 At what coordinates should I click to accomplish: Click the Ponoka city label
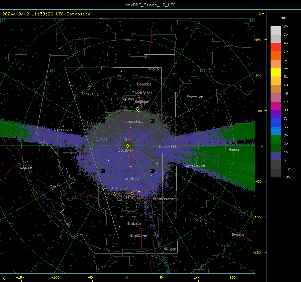click(x=153, y=69)
